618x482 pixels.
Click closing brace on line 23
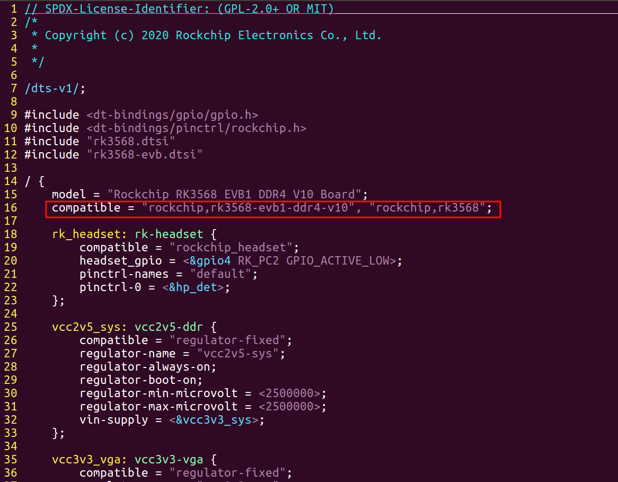tap(58, 301)
